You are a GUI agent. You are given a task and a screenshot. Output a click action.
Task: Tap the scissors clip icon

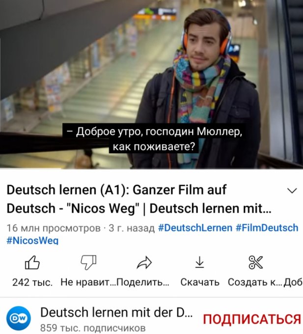pyautogui.click(x=255, y=262)
